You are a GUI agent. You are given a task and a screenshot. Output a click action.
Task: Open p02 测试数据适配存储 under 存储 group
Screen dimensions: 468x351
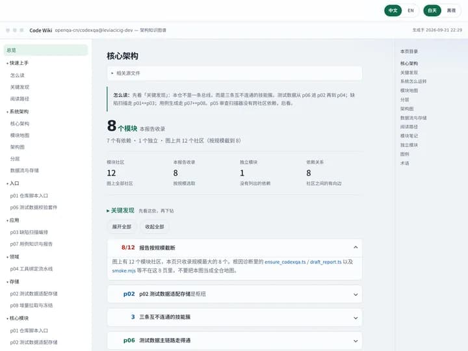coord(34,294)
